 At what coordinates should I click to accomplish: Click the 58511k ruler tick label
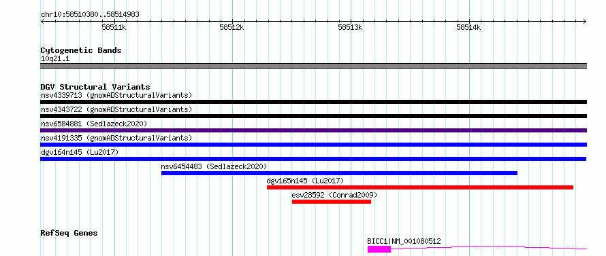click(x=114, y=27)
